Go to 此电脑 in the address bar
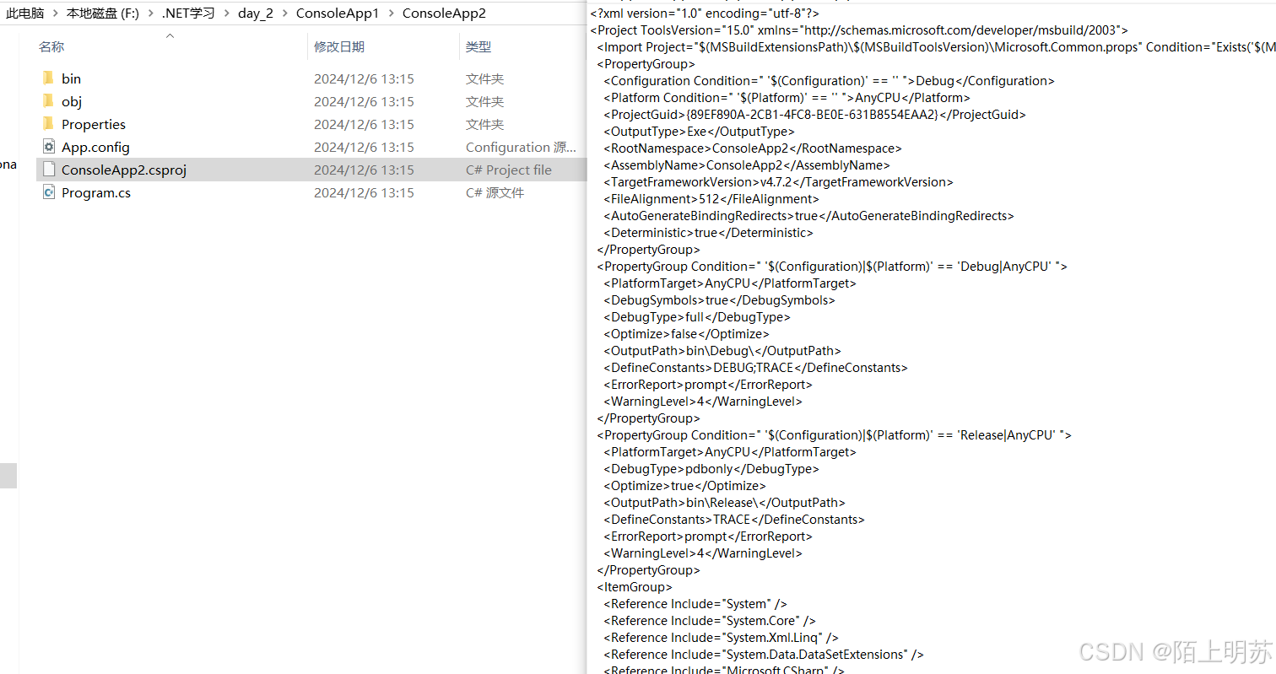 pos(25,13)
